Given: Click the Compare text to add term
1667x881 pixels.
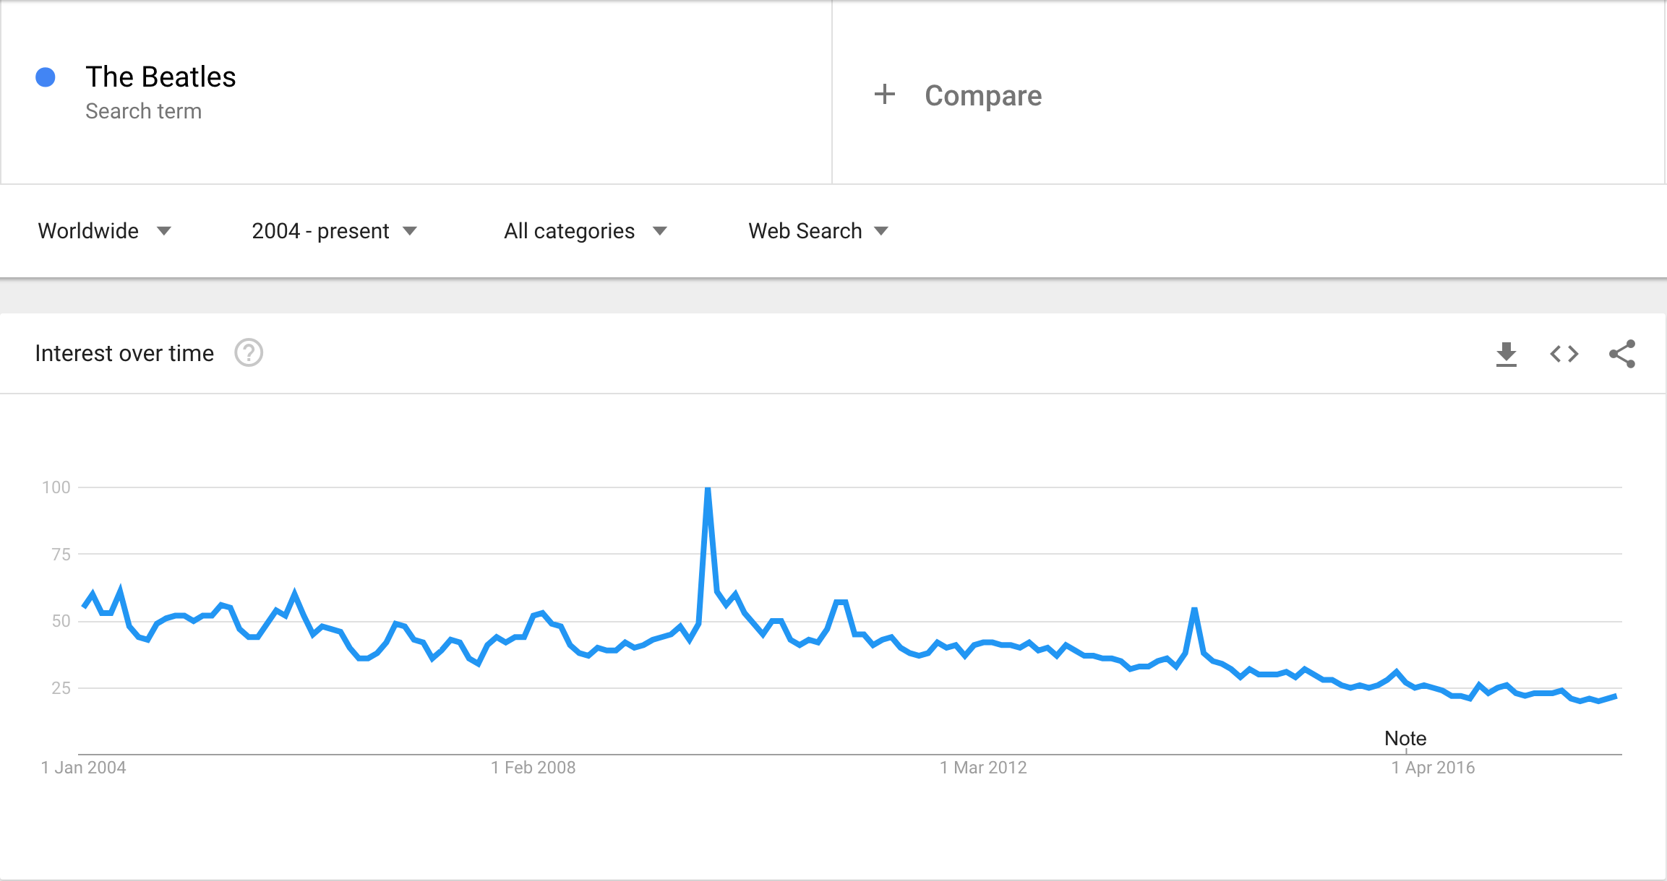Looking at the screenshot, I should [982, 95].
